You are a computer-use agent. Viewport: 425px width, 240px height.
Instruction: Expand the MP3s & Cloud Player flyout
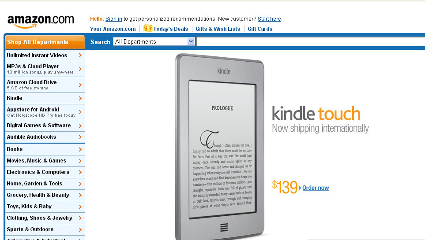click(45, 69)
